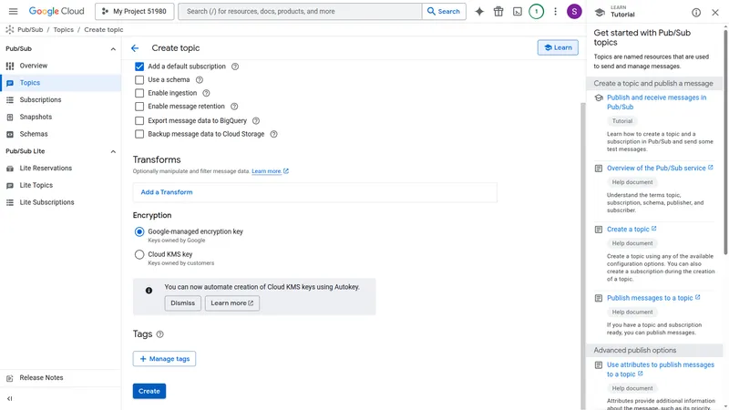Show help for Enable ingestion
Viewport: 729px width, 410px height.
(207, 93)
